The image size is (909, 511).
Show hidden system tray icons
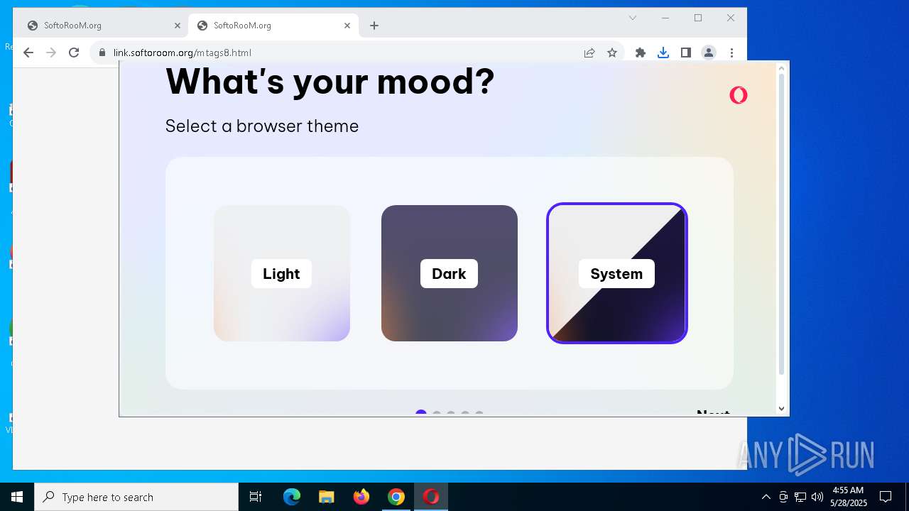pos(766,497)
